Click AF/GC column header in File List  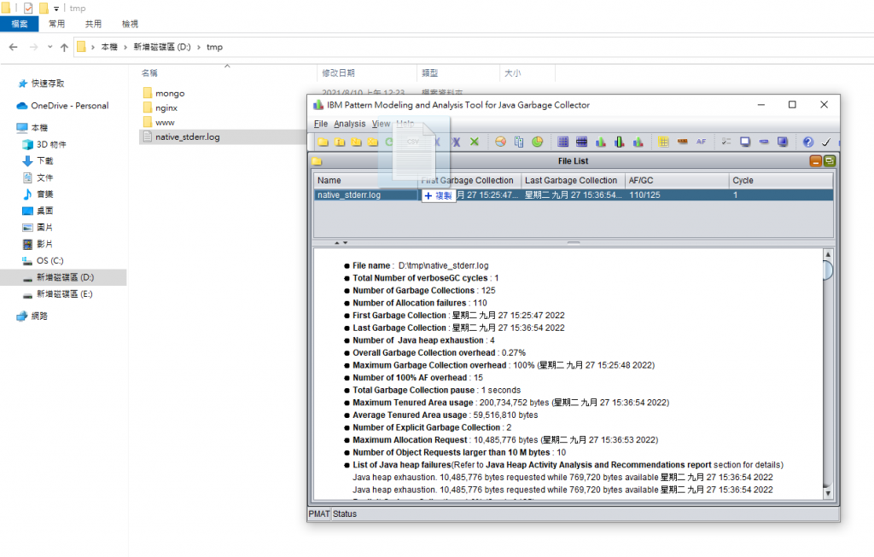coord(677,181)
